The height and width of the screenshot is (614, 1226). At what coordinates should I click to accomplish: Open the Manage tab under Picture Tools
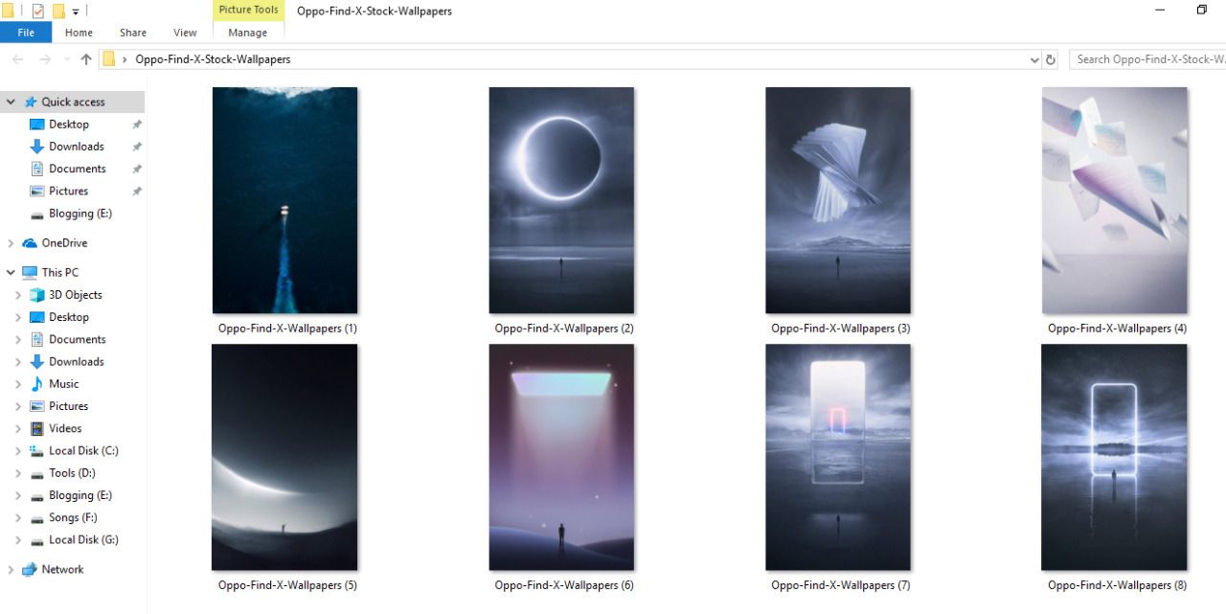coord(247,32)
